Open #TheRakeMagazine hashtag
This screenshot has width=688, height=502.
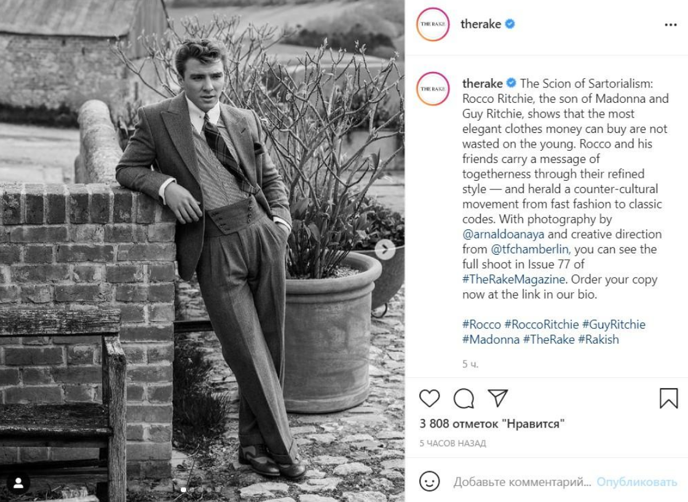[513, 279]
